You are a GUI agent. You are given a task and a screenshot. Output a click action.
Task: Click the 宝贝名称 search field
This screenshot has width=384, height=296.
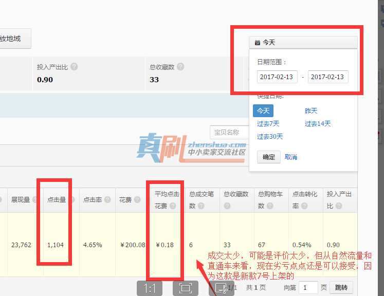[229, 133]
